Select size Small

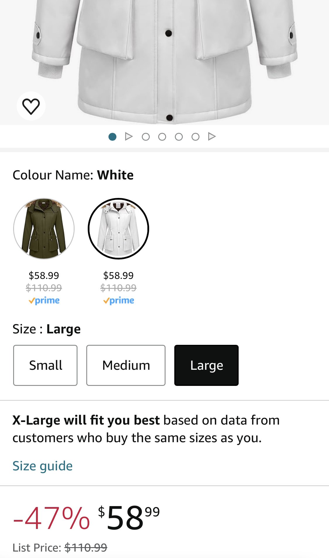coord(45,365)
